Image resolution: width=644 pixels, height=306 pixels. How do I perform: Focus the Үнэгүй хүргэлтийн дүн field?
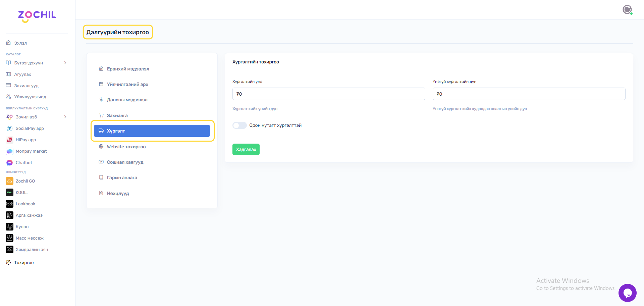(x=529, y=94)
